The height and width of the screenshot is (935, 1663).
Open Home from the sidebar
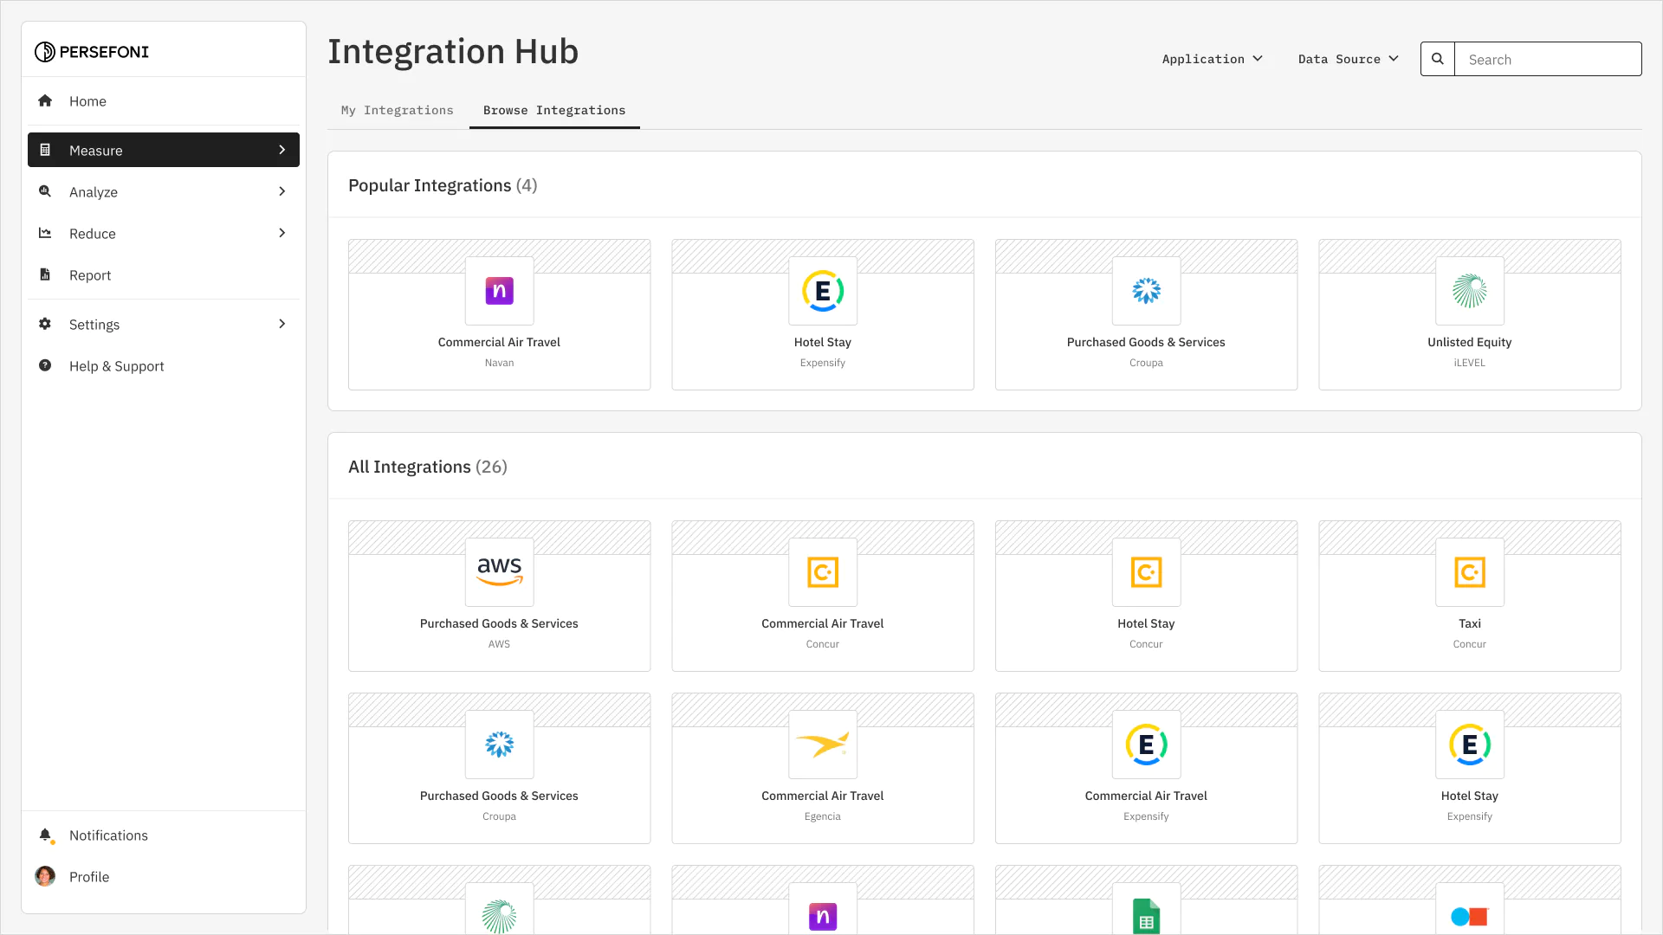(x=87, y=100)
